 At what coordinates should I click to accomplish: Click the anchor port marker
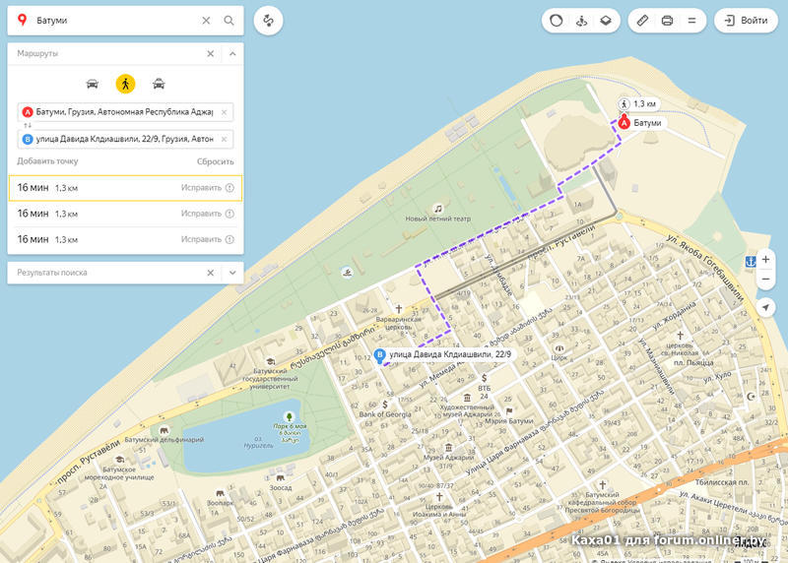tap(751, 261)
